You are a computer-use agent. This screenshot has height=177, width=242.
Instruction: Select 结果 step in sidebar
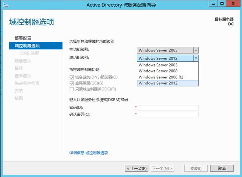pyautogui.click(x=19, y=98)
